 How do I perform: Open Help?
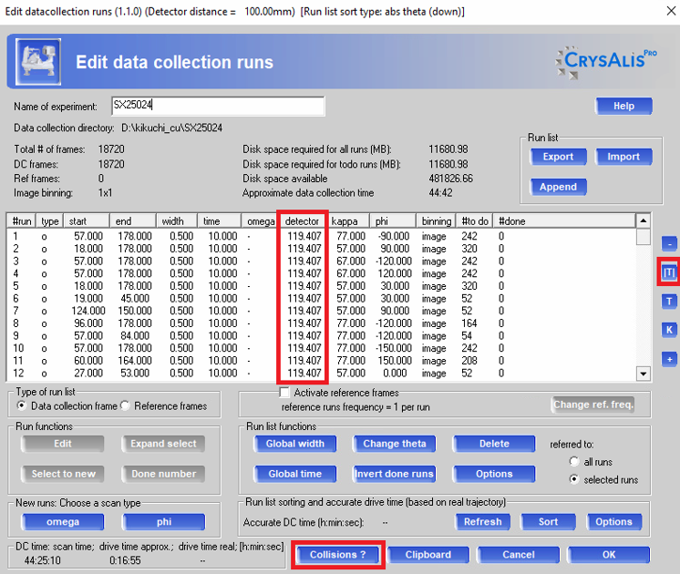(x=623, y=106)
